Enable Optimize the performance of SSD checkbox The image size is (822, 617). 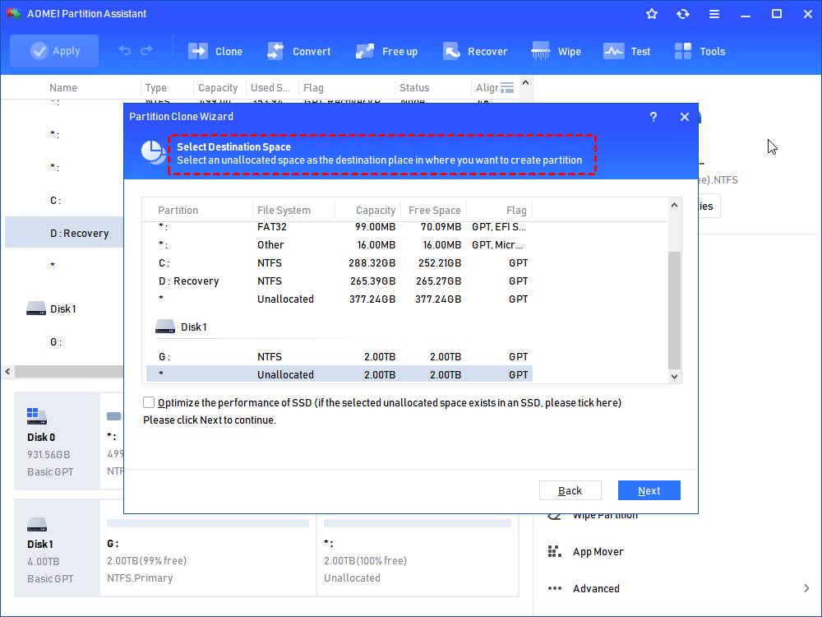(149, 402)
